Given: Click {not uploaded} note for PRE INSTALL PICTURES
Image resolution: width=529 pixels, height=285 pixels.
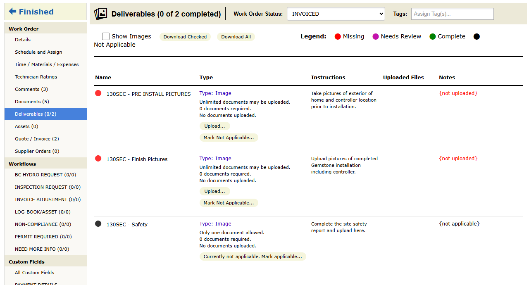Looking at the screenshot, I should [x=458, y=93].
